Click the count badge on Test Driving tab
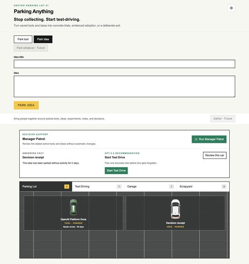 point(119,187)
